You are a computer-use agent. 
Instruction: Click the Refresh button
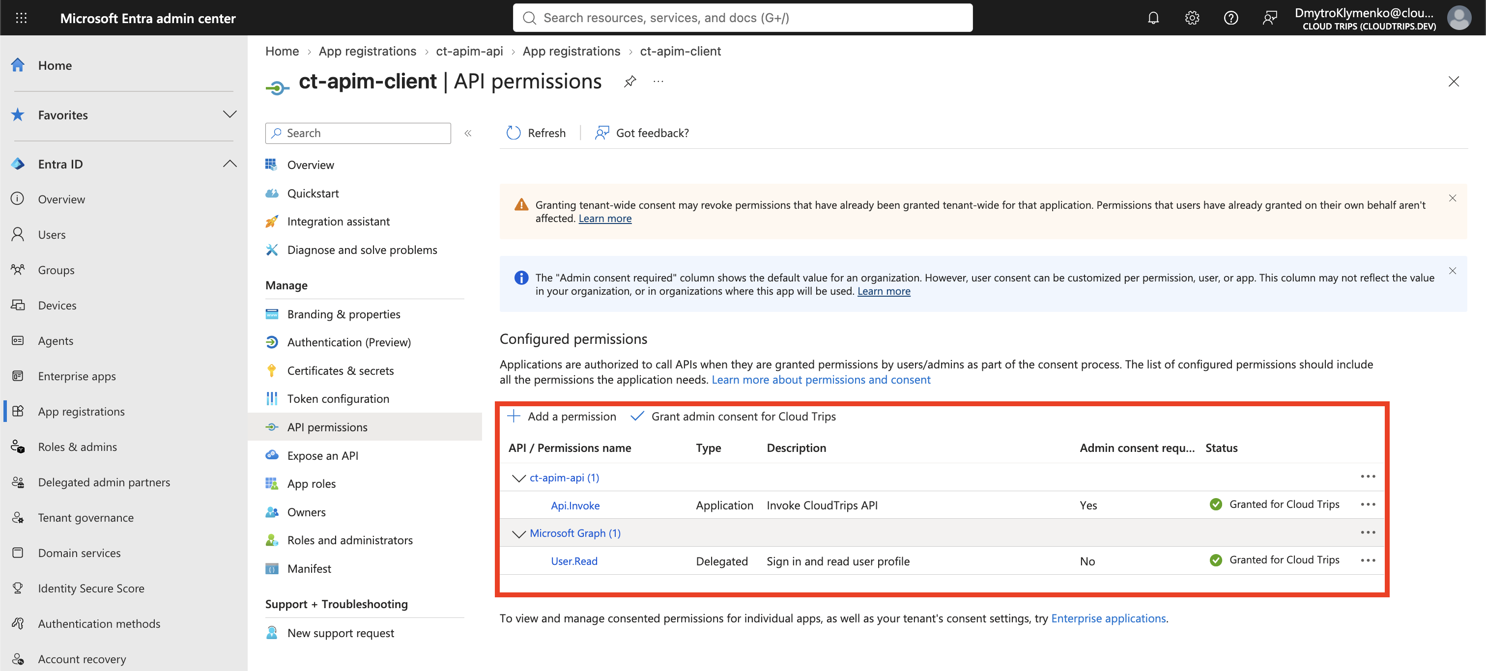(x=536, y=133)
